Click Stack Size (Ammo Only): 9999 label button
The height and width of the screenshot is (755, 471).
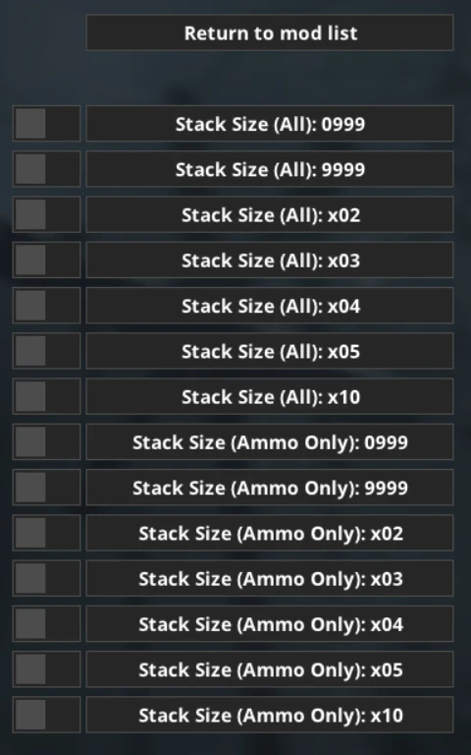pyautogui.click(x=270, y=488)
